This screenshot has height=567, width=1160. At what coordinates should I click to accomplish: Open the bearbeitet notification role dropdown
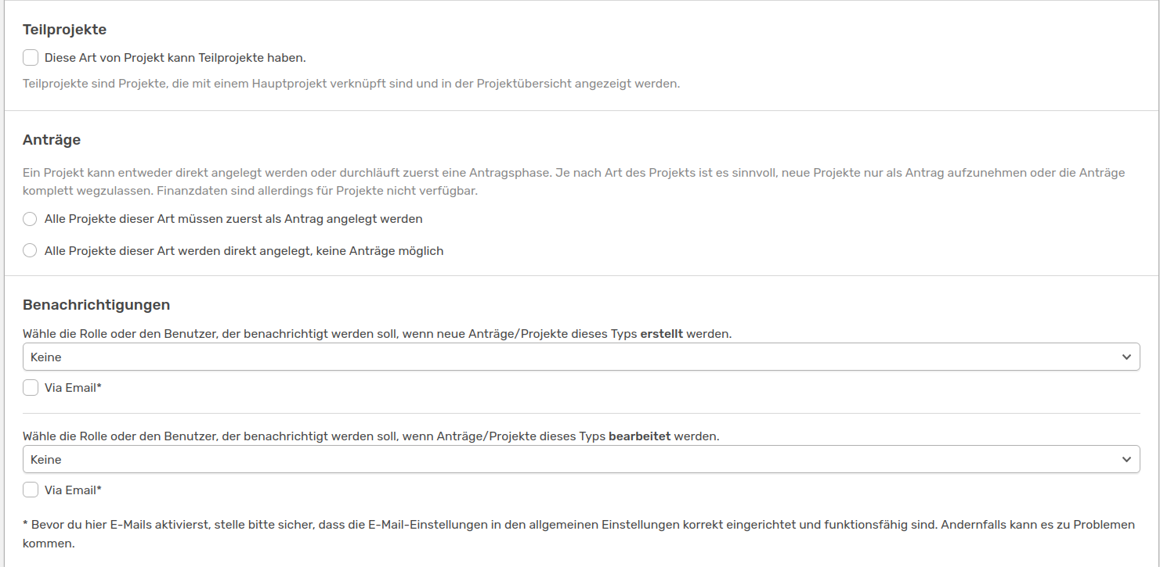pyautogui.click(x=580, y=459)
